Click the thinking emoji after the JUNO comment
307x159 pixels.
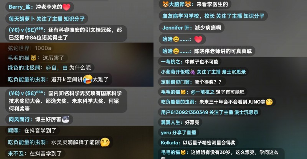(269, 102)
